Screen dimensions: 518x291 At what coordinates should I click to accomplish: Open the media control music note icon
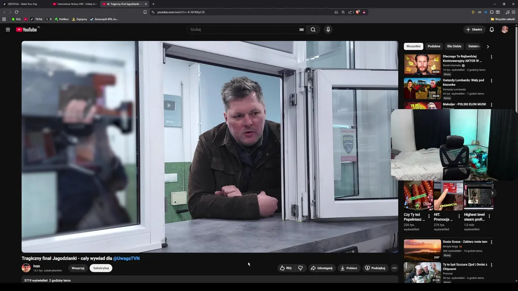(507, 12)
